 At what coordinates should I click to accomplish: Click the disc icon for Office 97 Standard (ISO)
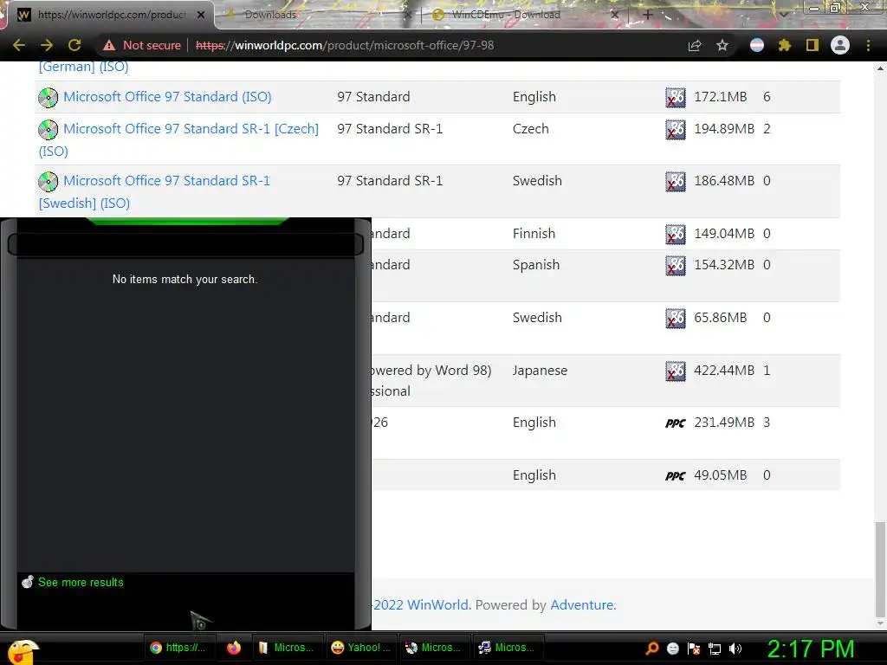tap(49, 98)
